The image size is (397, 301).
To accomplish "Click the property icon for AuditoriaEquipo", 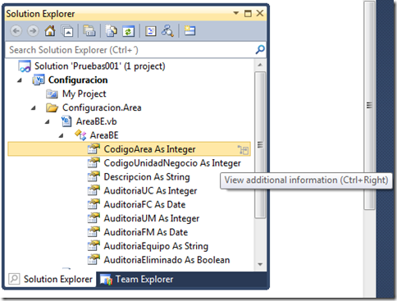I will (94, 246).
